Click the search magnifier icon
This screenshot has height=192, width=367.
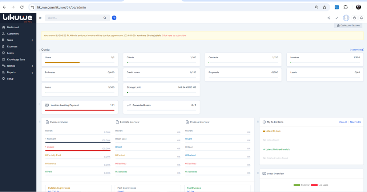tap(105, 18)
